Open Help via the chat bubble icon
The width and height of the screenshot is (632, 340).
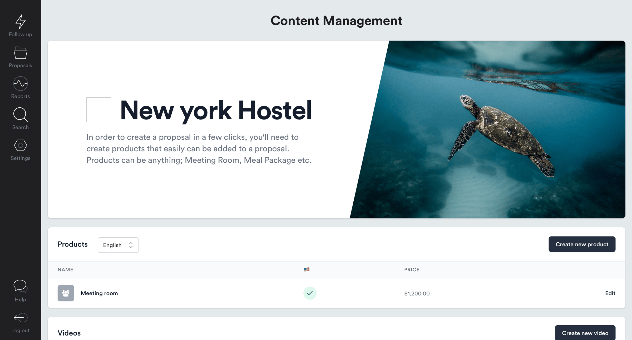21,286
